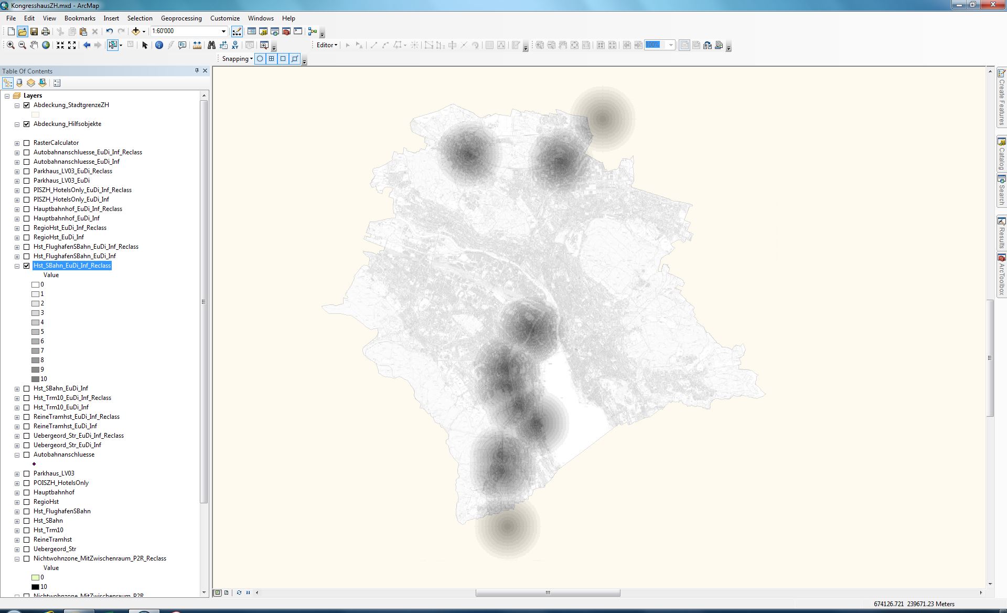Open the Python window icon
Viewport: 1007px width, 613px height.
[x=298, y=31]
